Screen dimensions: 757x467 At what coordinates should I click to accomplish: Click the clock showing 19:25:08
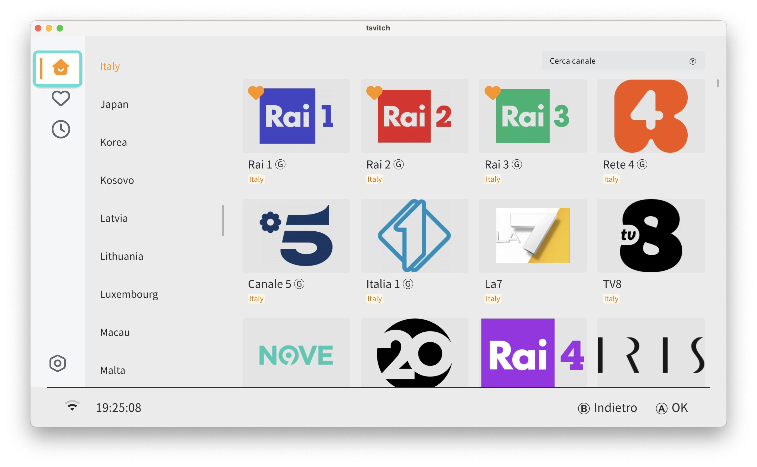pyautogui.click(x=119, y=408)
